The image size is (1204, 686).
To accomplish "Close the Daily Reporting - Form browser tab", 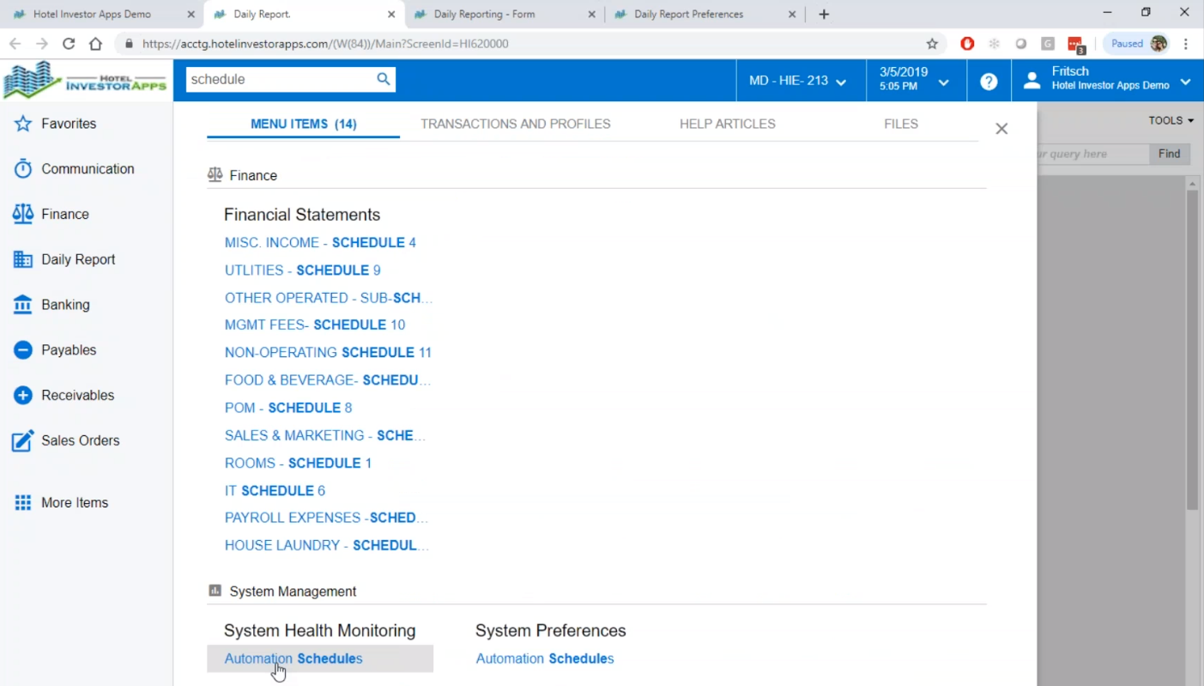I will 592,15.
